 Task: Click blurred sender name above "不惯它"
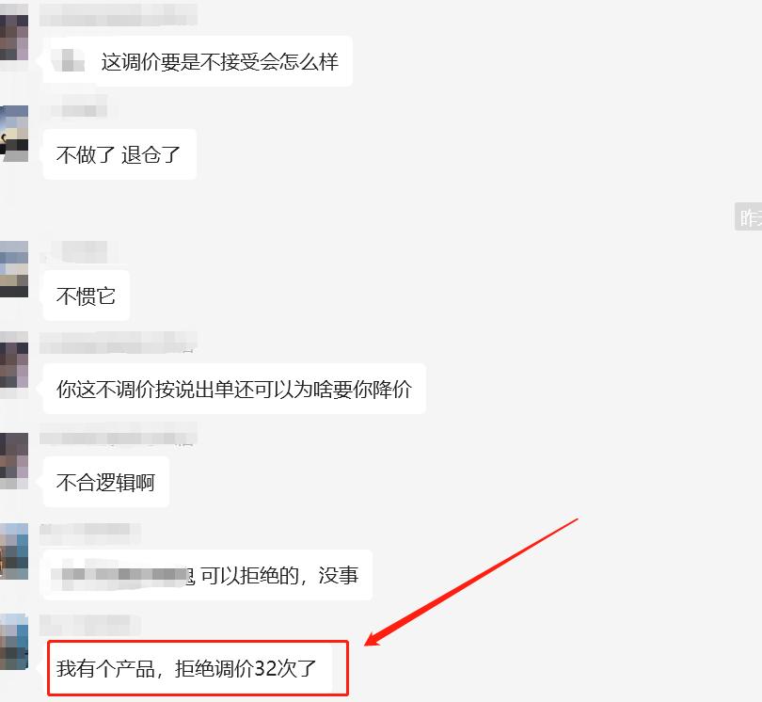(x=75, y=252)
